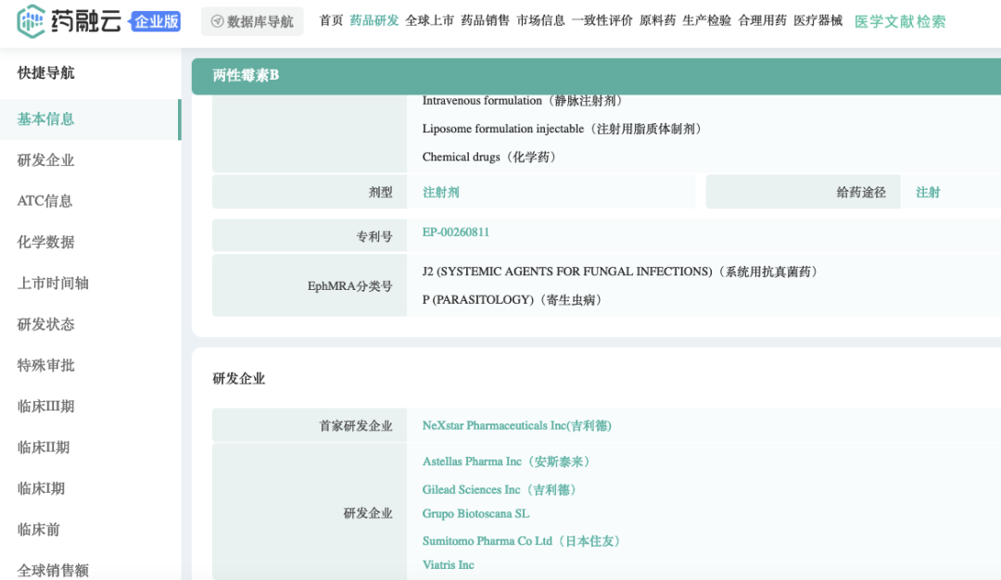Select 合理用药 menu item
The image size is (1001, 580).
coord(762,20)
